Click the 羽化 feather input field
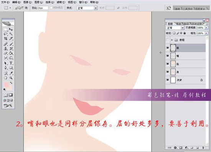The image size is (211, 152). pos(43,8)
